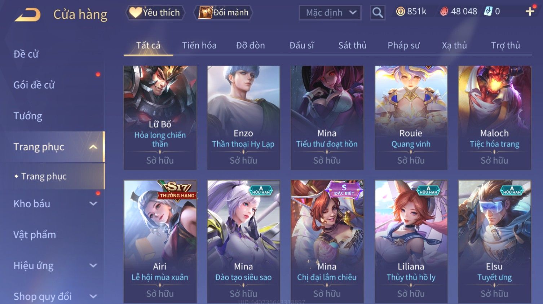543x304 pixels.
Task: Add currency with the plus icon
Action: pyautogui.click(x=530, y=12)
